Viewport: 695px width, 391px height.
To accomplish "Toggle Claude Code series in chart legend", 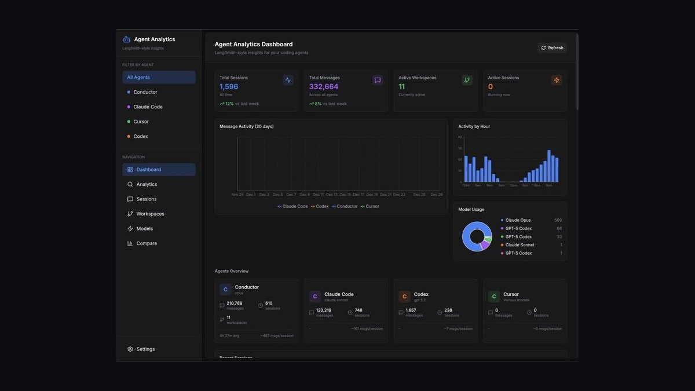I will 292,206.
